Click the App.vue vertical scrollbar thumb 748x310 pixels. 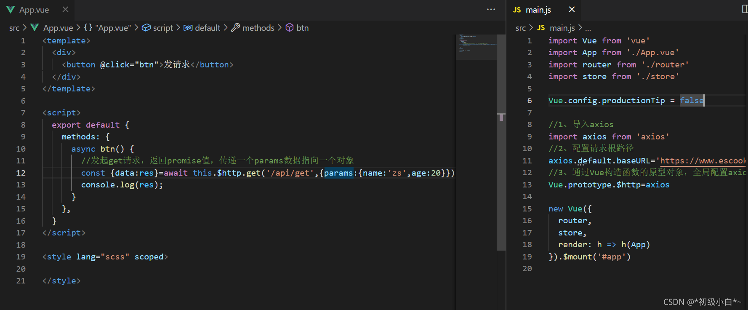pyautogui.click(x=501, y=142)
